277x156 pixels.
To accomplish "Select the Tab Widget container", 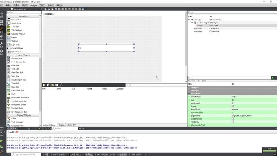I will [x=14, y=30].
